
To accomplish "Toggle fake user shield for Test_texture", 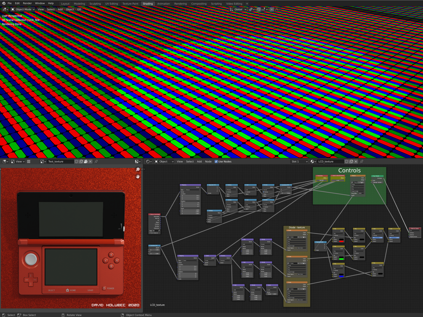I will (x=76, y=161).
